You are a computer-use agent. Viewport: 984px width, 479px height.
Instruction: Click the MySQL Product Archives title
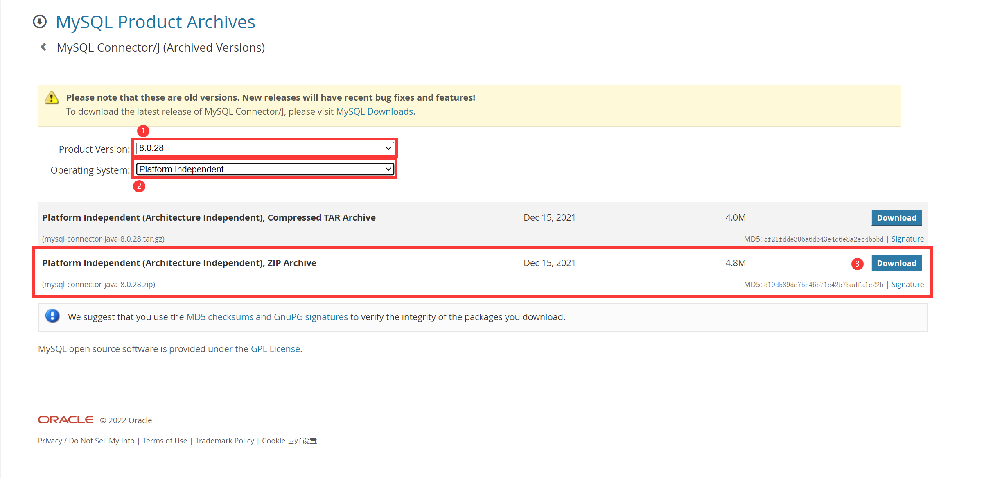pos(155,22)
